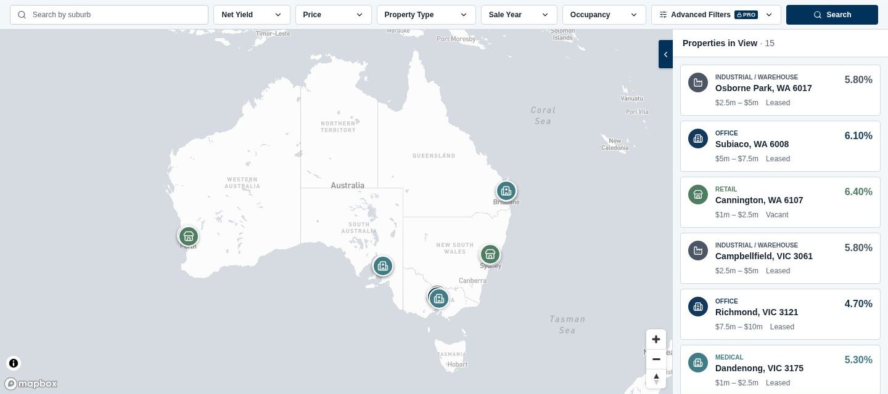The width and height of the screenshot is (888, 394).
Task: Click the 5.30% yield on Dandenong card
Action: point(858,360)
